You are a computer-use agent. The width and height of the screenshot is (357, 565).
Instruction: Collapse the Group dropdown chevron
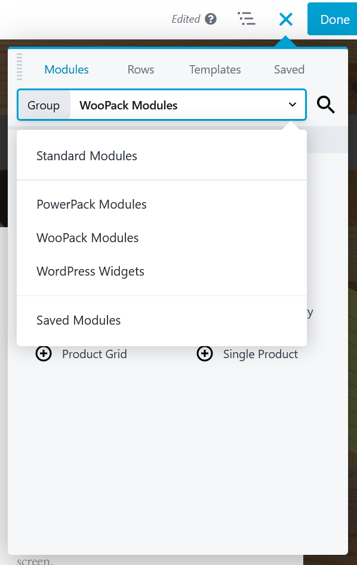(x=293, y=105)
